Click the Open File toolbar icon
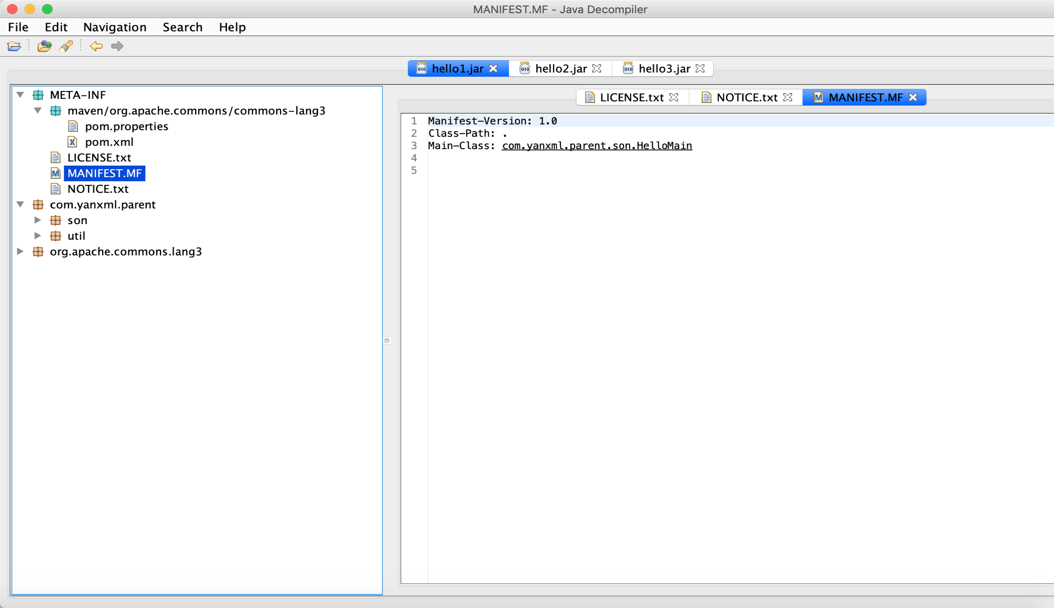The width and height of the screenshot is (1054, 608). tap(14, 46)
